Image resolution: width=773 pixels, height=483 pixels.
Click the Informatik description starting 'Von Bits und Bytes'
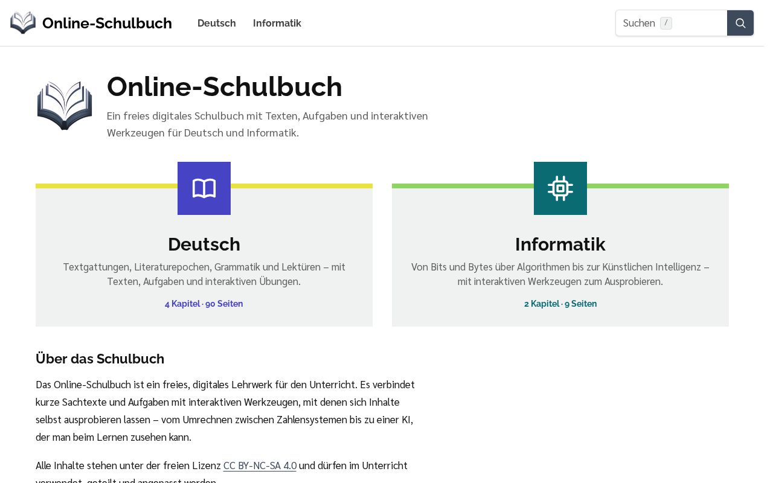tap(560, 274)
